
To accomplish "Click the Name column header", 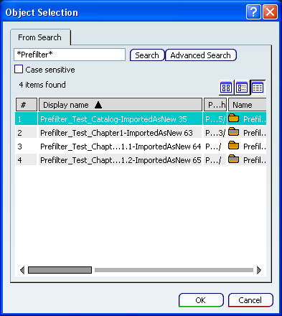I will (x=247, y=105).
